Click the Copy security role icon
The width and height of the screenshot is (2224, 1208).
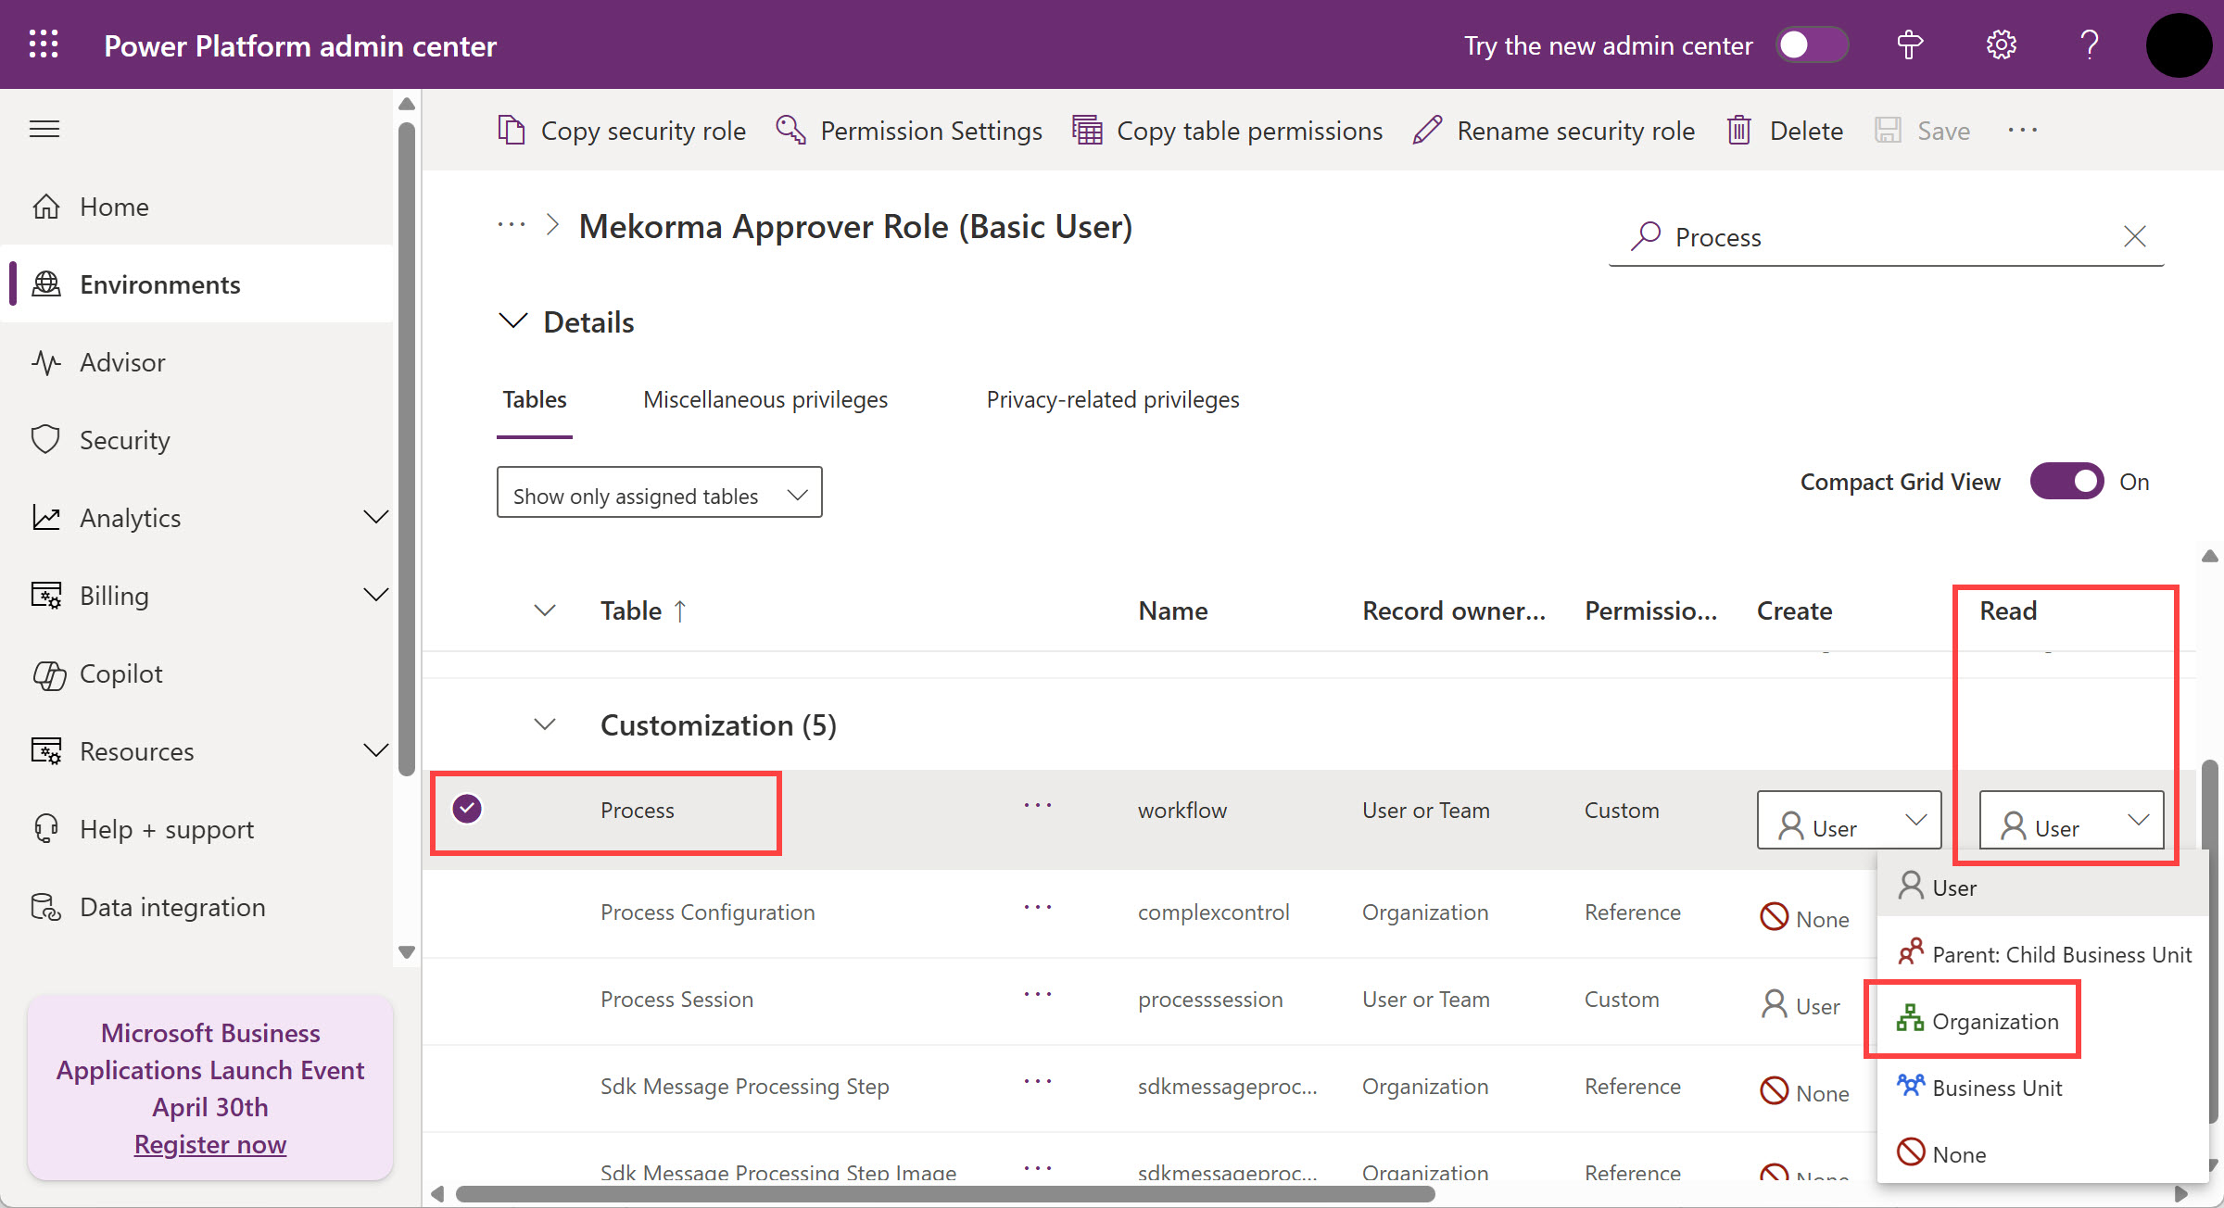click(x=512, y=131)
